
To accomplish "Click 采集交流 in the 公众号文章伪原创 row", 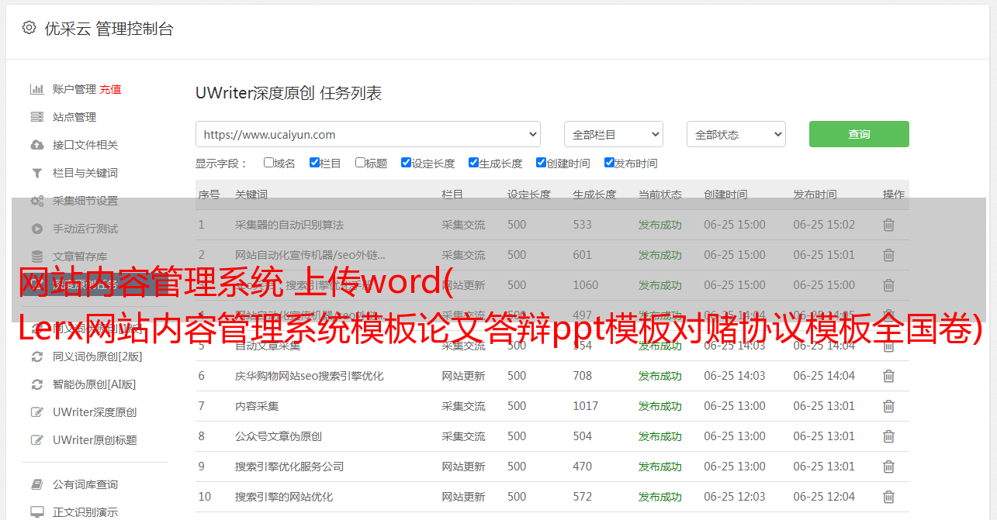I will (463, 436).
